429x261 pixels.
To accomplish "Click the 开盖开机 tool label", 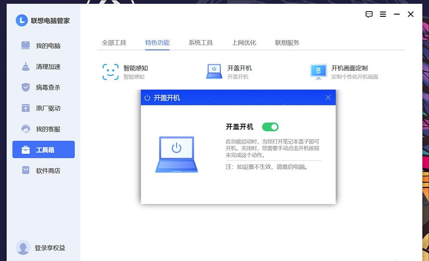I will pos(239,68).
